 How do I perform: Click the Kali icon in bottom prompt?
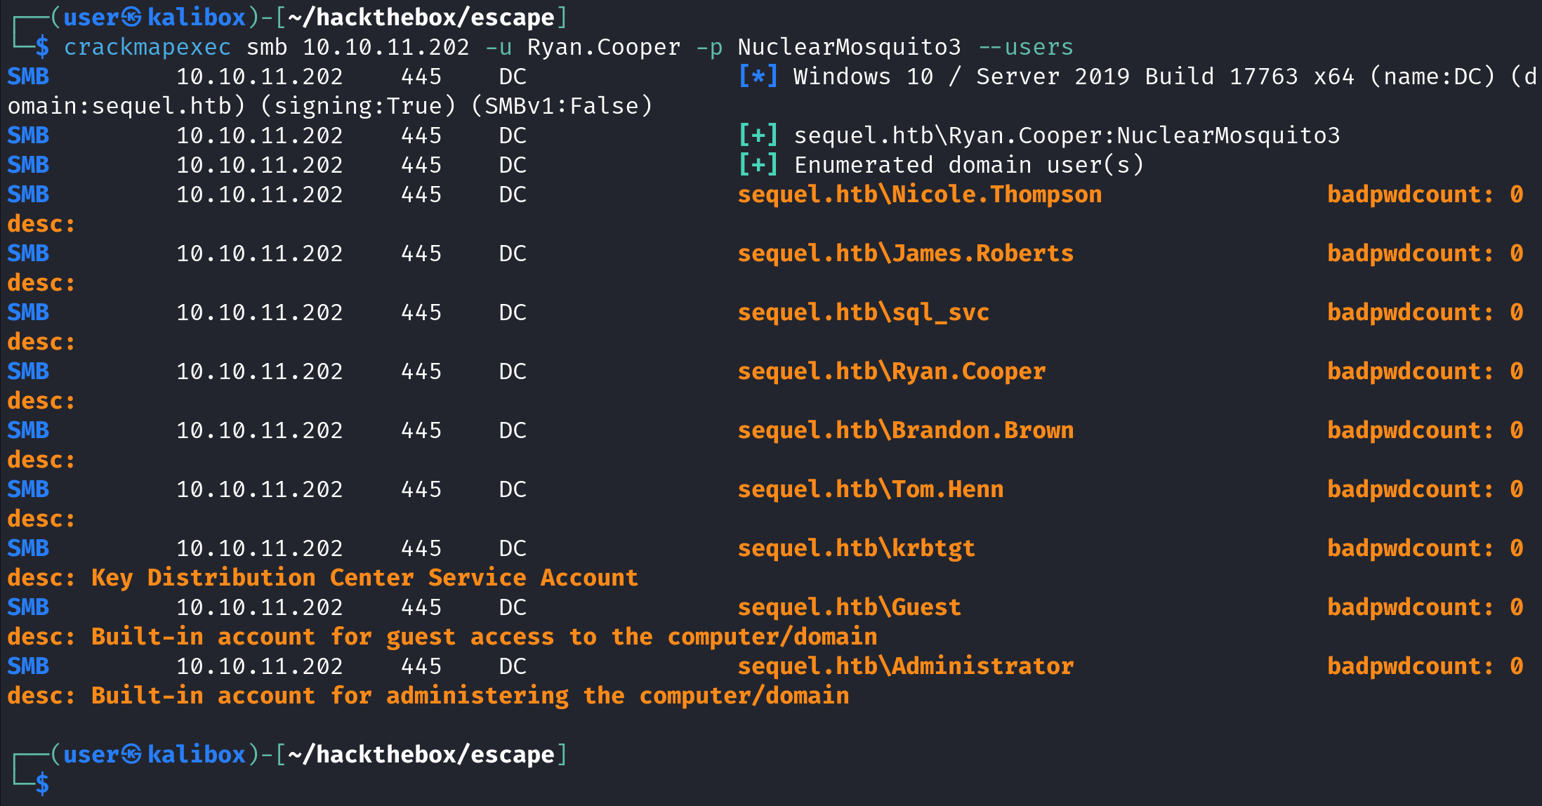(x=131, y=754)
